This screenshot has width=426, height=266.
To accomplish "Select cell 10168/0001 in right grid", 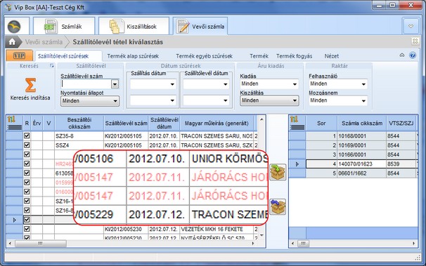I will tap(362, 136).
